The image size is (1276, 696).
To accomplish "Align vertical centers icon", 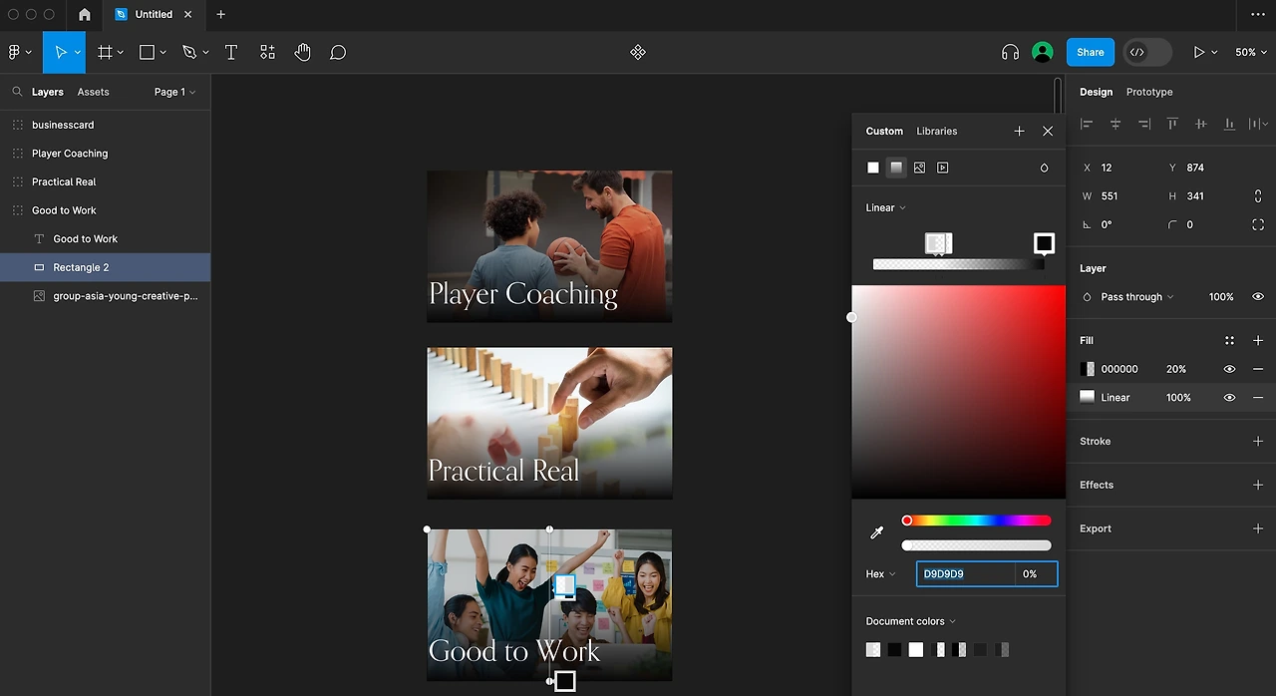I will point(1201,124).
